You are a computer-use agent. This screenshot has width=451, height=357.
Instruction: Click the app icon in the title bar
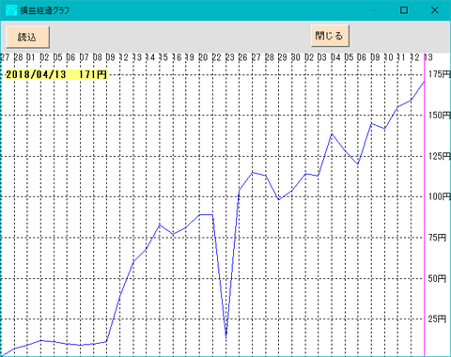[11, 10]
